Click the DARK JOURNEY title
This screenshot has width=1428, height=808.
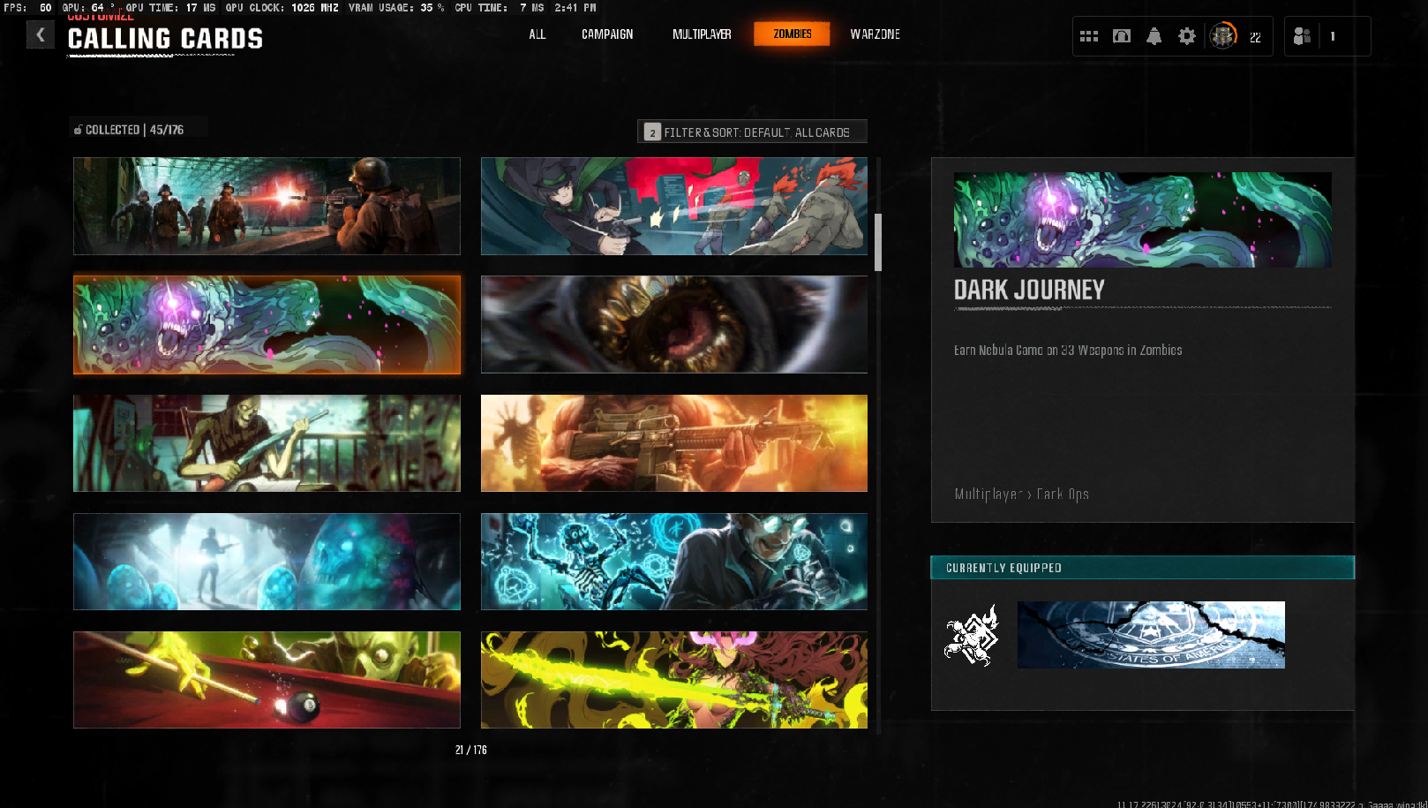pyautogui.click(x=1029, y=290)
